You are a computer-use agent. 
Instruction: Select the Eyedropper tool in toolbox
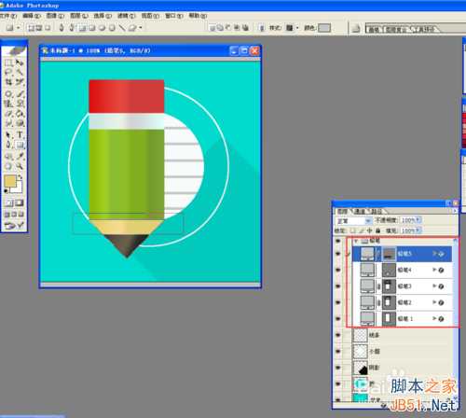[x=20, y=156]
